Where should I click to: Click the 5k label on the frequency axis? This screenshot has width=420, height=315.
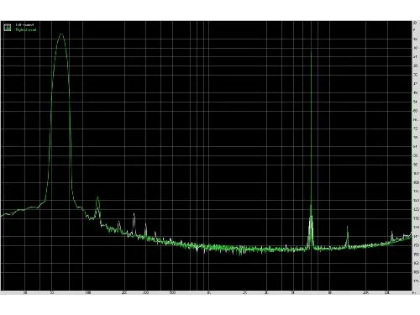coord(293,293)
